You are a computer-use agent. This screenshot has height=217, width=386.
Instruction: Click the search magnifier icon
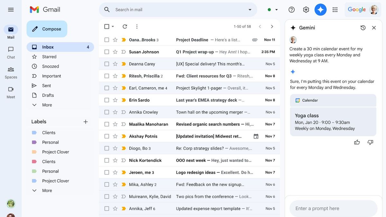tap(107, 10)
